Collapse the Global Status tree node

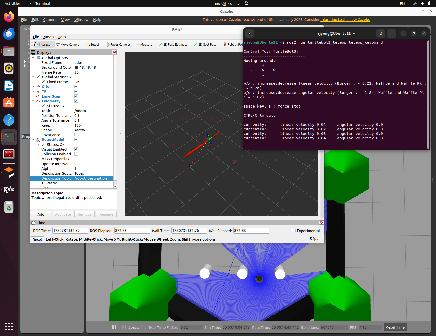click(33, 77)
